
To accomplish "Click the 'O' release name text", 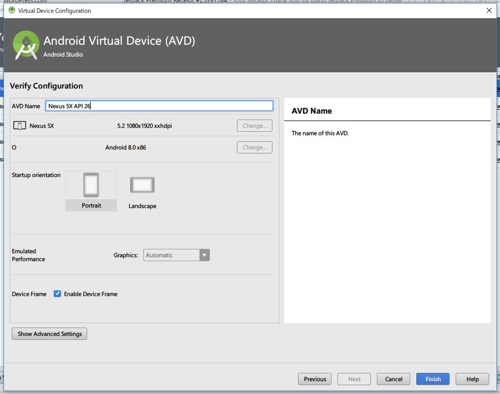I will 14,148.
